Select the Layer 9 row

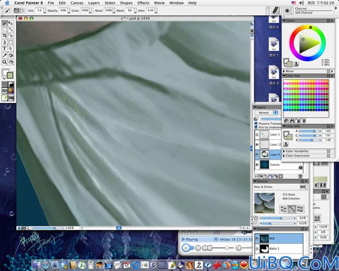click(268, 155)
